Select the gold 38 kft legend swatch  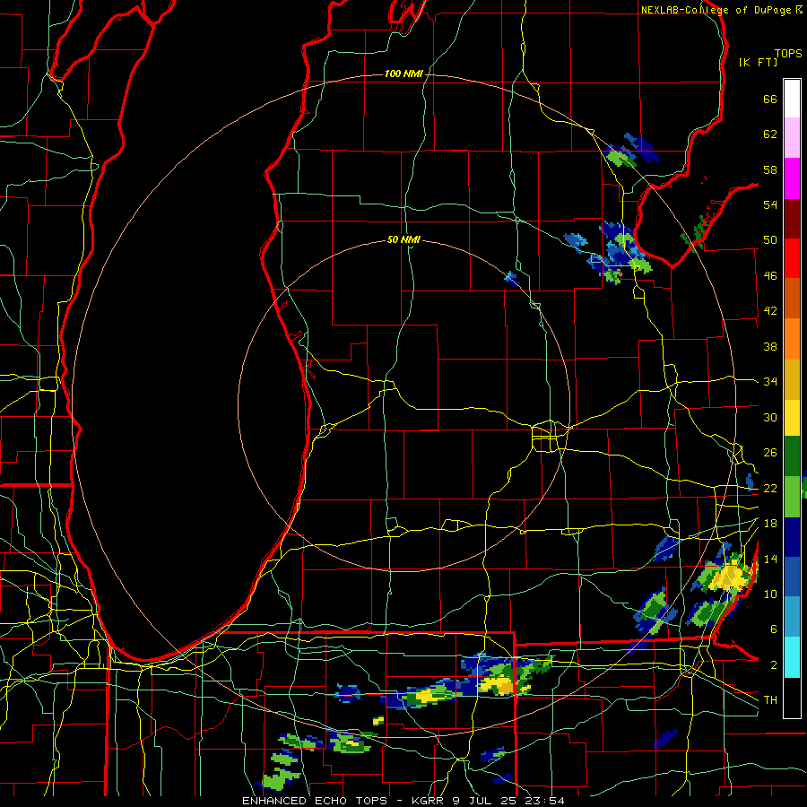click(x=792, y=379)
